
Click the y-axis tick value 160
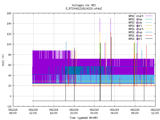[9, 13]
